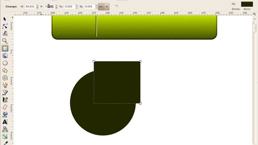Click the vertical scrollbar thumb
The image size is (258, 145).
click(x=254, y=28)
